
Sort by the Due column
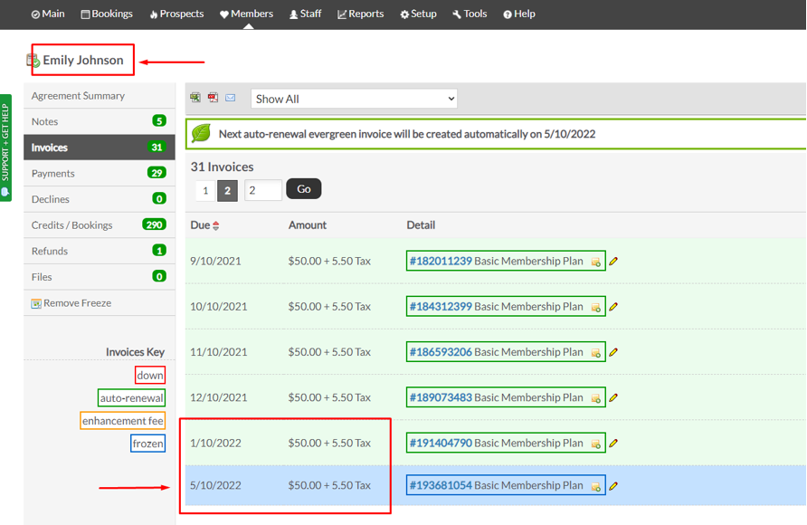click(x=204, y=224)
